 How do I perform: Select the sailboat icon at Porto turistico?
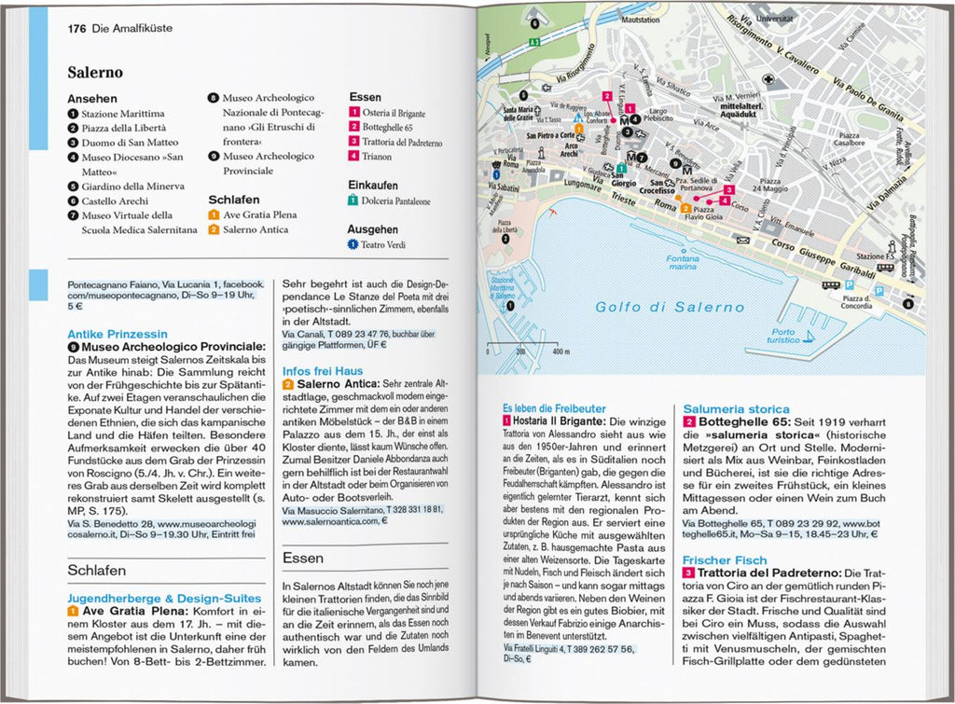pyautogui.click(x=810, y=336)
